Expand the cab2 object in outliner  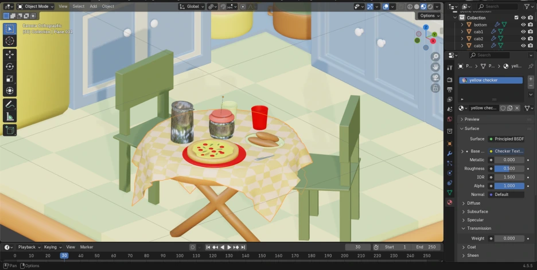(x=462, y=38)
